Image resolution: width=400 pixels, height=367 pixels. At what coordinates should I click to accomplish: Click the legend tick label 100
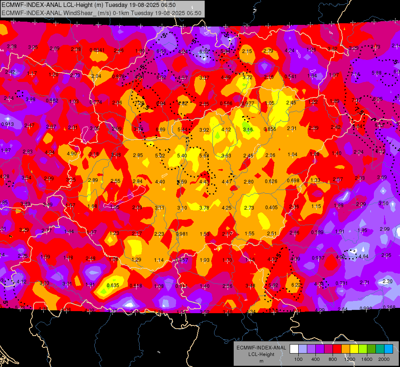298,359
